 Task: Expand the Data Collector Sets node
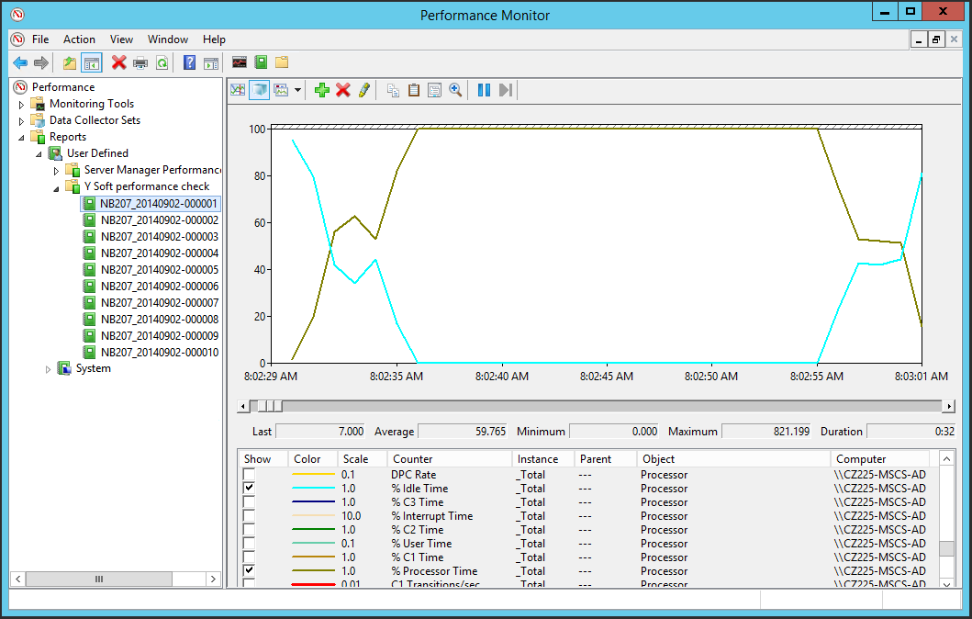pos(22,120)
